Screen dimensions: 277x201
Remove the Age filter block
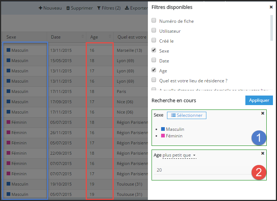263,153
